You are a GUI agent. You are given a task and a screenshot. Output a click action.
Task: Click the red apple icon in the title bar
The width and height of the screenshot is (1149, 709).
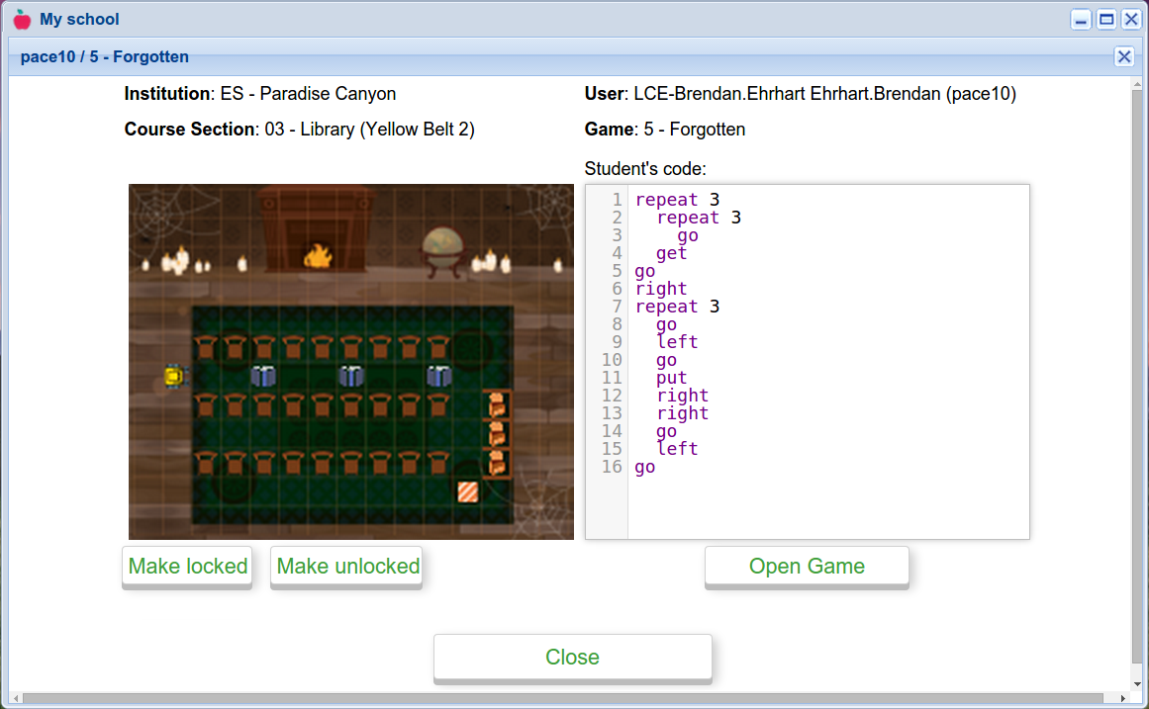[22, 20]
